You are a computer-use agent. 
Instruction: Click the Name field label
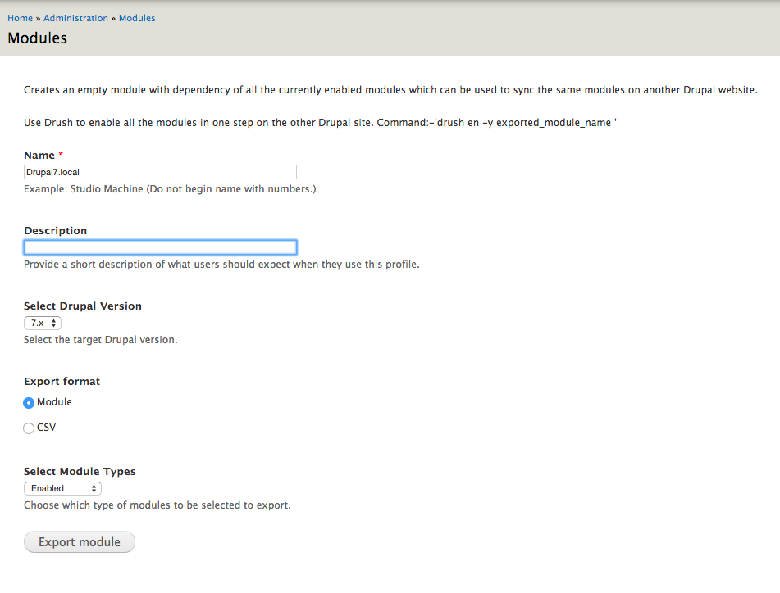[39, 156]
